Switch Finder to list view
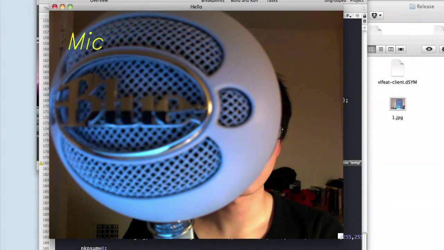The height and width of the screenshot is (250, 444). tap(381, 49)
